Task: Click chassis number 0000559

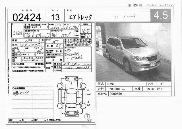Action: 116,94
